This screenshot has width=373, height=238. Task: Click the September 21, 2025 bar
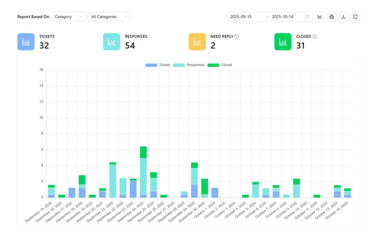(113, 181)
